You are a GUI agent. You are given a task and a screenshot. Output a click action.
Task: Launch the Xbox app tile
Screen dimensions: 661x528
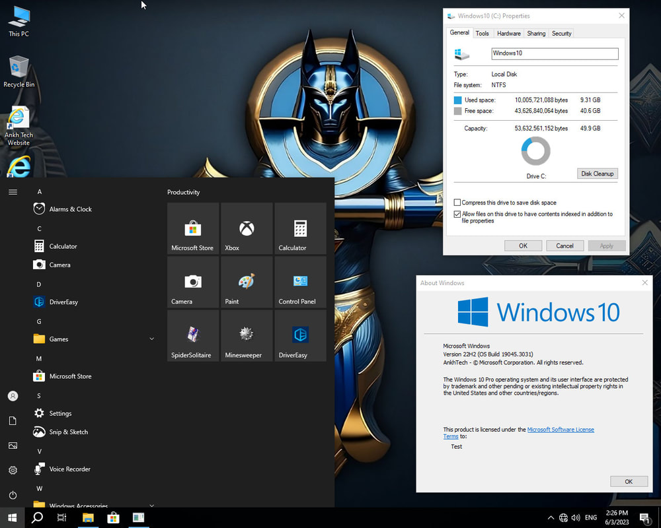coord(246,228)
